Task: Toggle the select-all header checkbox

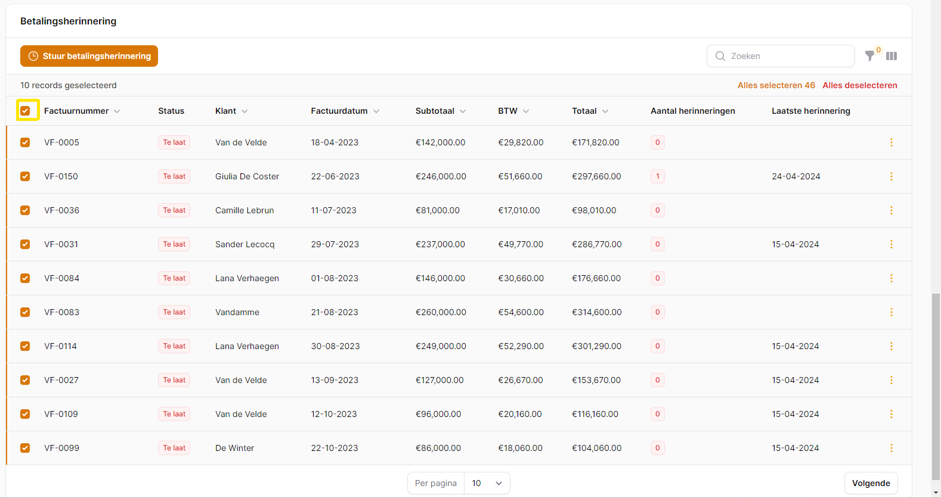Action: [x=25, y=111]
